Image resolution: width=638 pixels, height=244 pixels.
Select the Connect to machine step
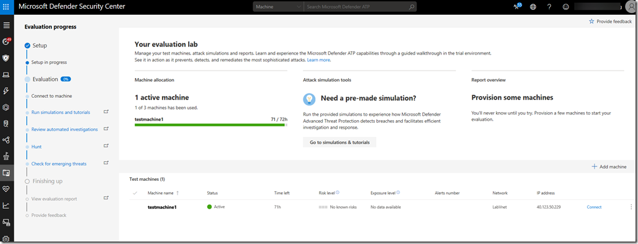coord(52,96)
